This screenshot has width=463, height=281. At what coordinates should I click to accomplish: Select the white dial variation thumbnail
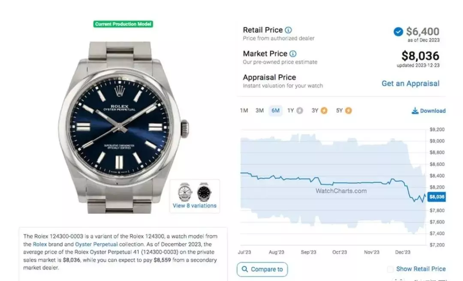point(185,192)
